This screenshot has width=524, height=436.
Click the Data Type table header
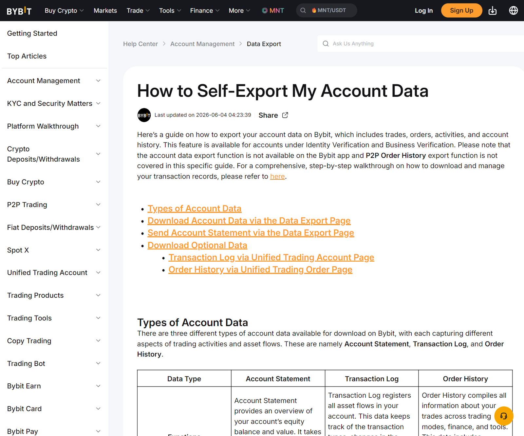[184, 379]
